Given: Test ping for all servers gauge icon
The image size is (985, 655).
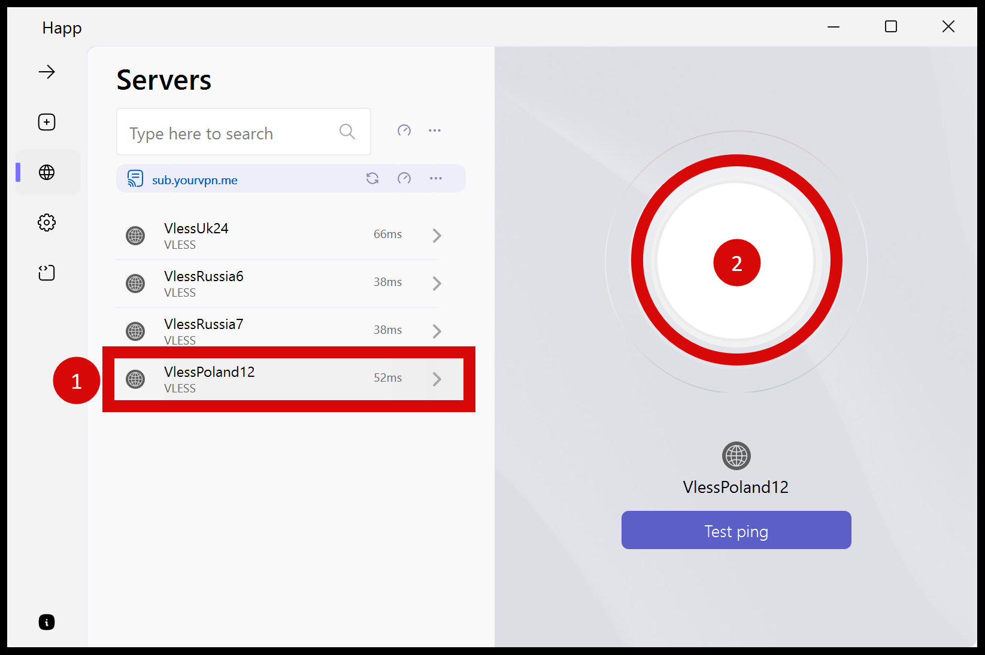Looking at the screenshot, I should pyautogui.click(x=404, y=130).
